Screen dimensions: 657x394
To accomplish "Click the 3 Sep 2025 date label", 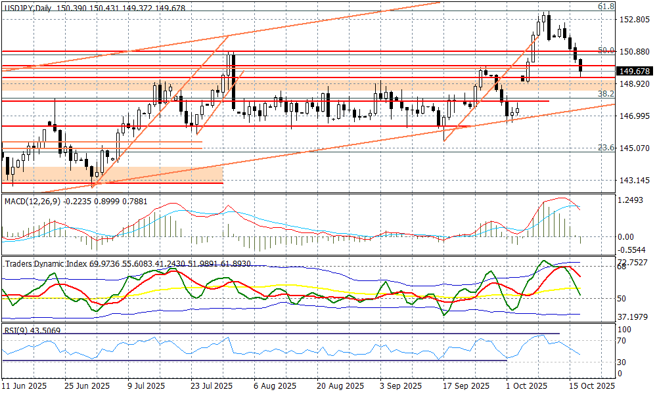I will [x=400, y=385].
